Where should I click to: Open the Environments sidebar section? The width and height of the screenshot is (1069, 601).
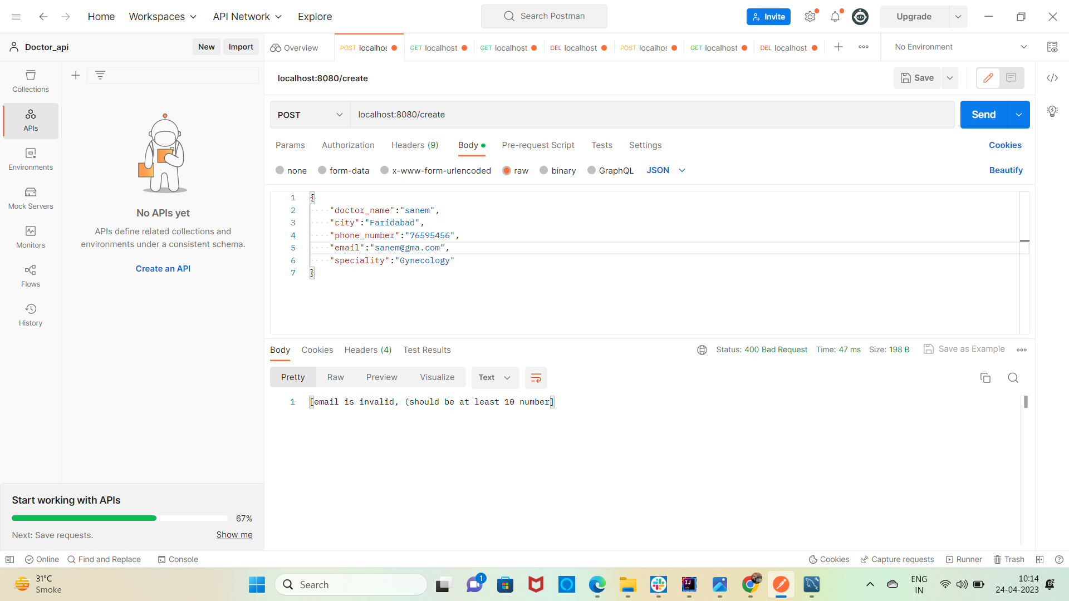click(x=31, y=159)
